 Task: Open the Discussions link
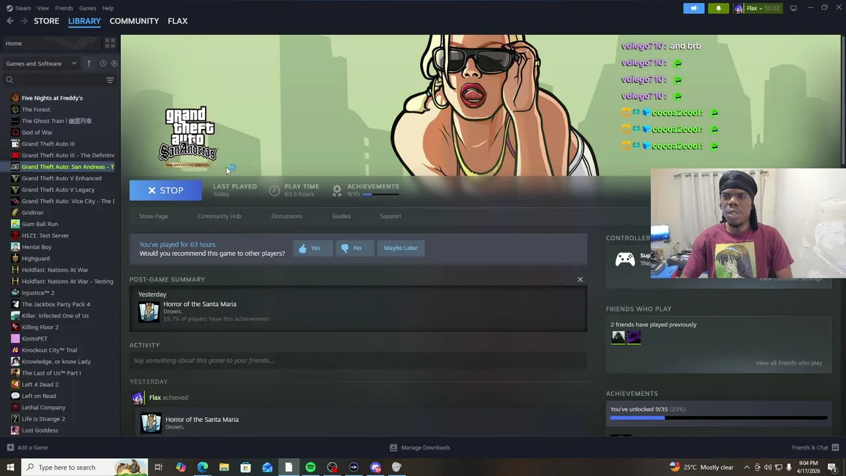286,216
